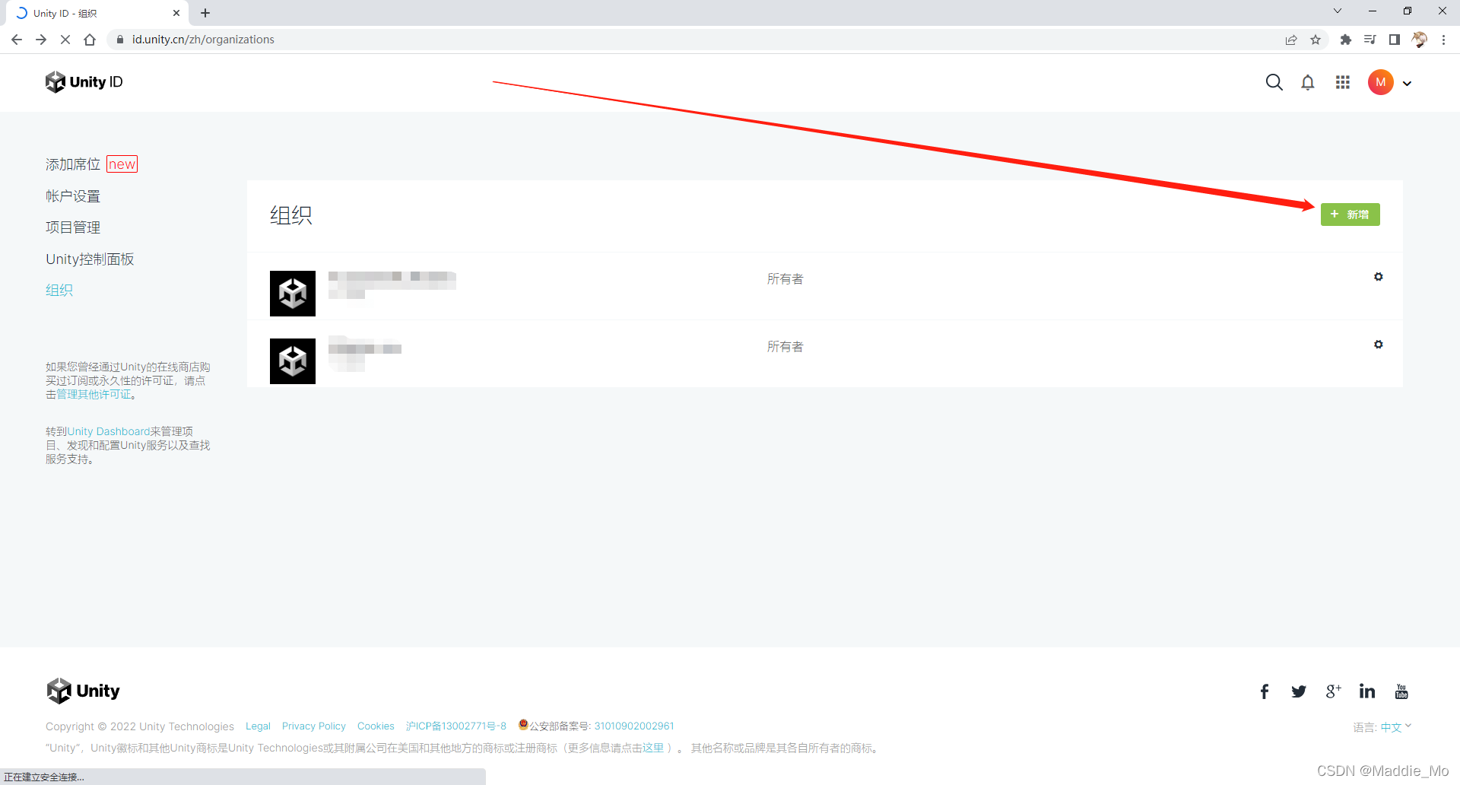Bookmark this page with star icon
1460x785 pixels.
coord(1316,40)
